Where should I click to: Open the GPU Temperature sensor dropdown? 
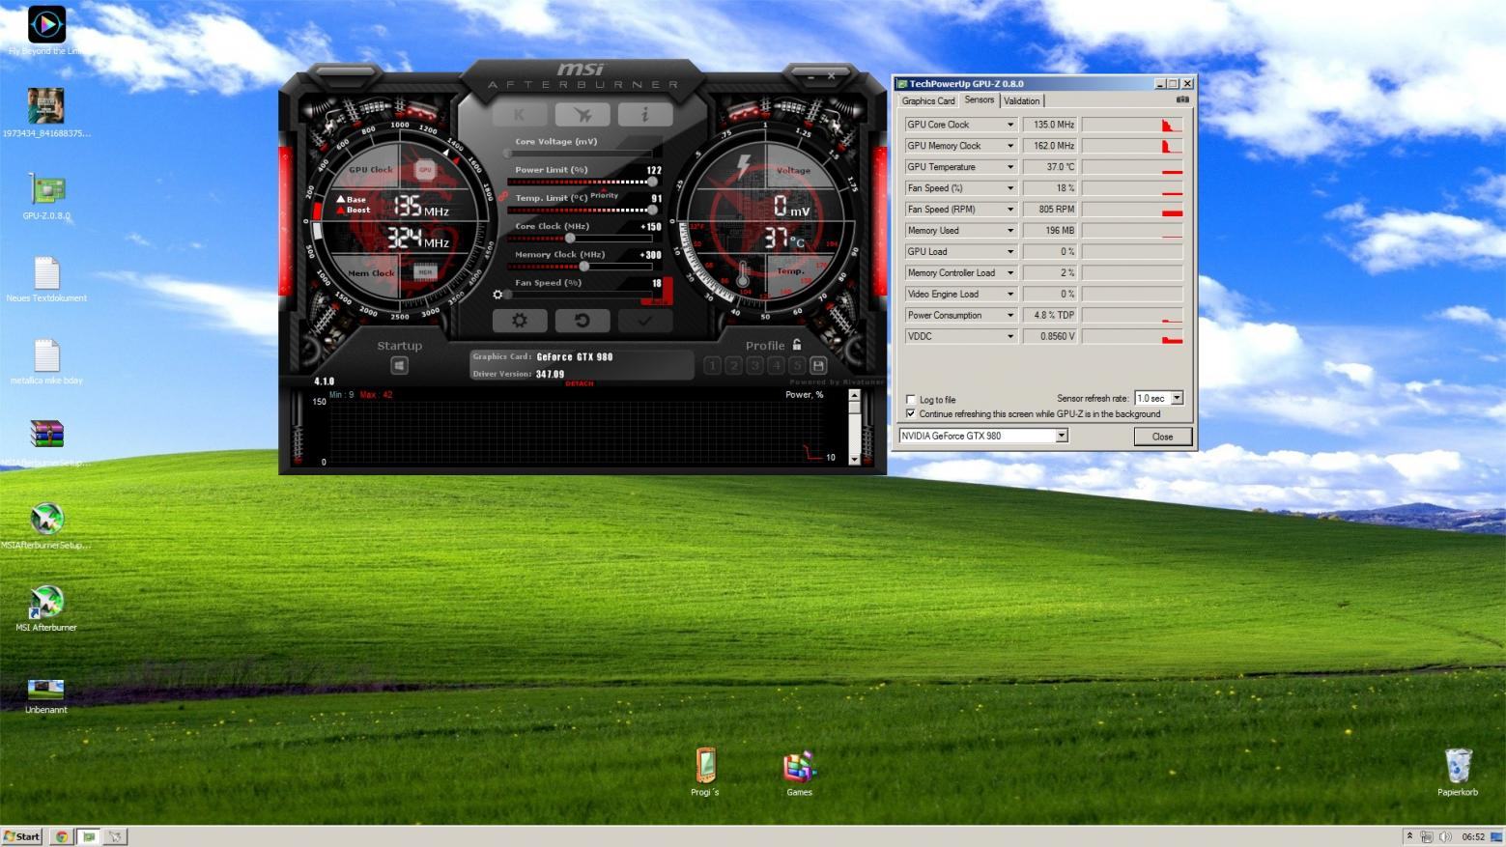point(1010,167)
